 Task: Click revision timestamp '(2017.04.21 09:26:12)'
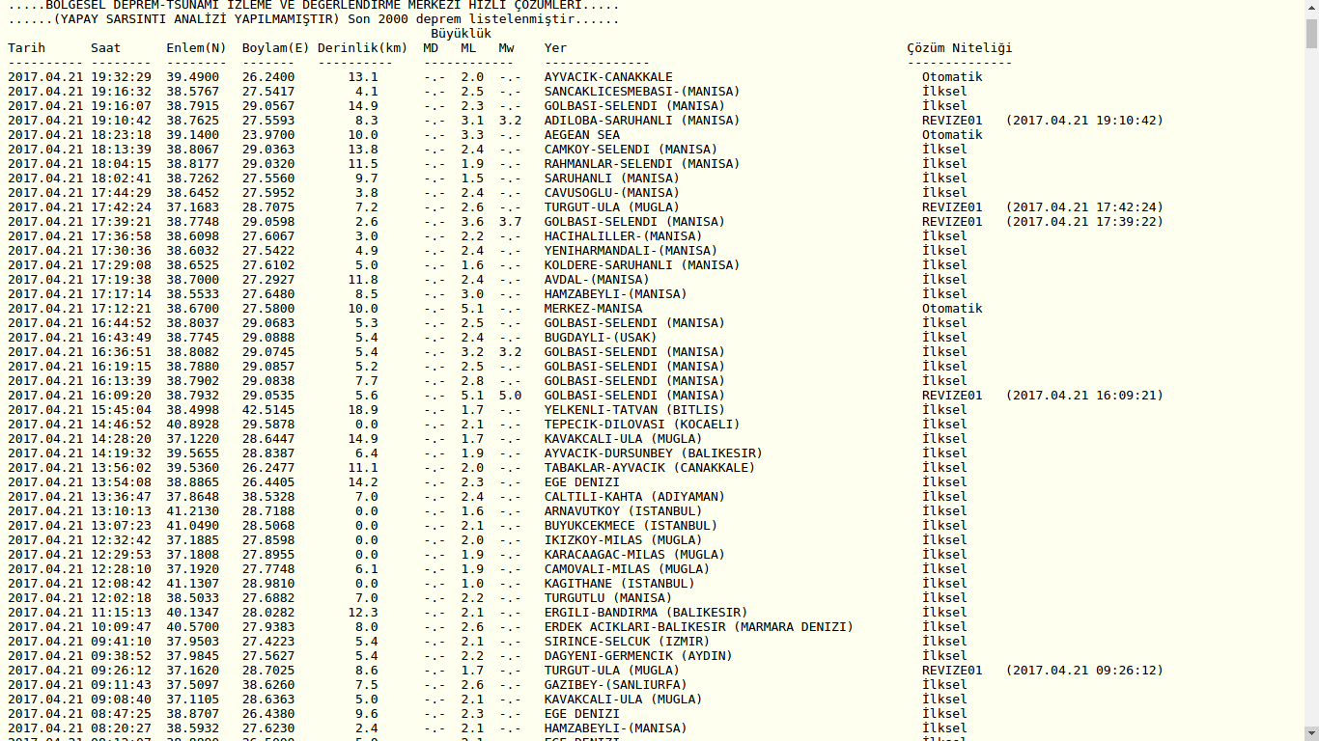(1084, 671)
